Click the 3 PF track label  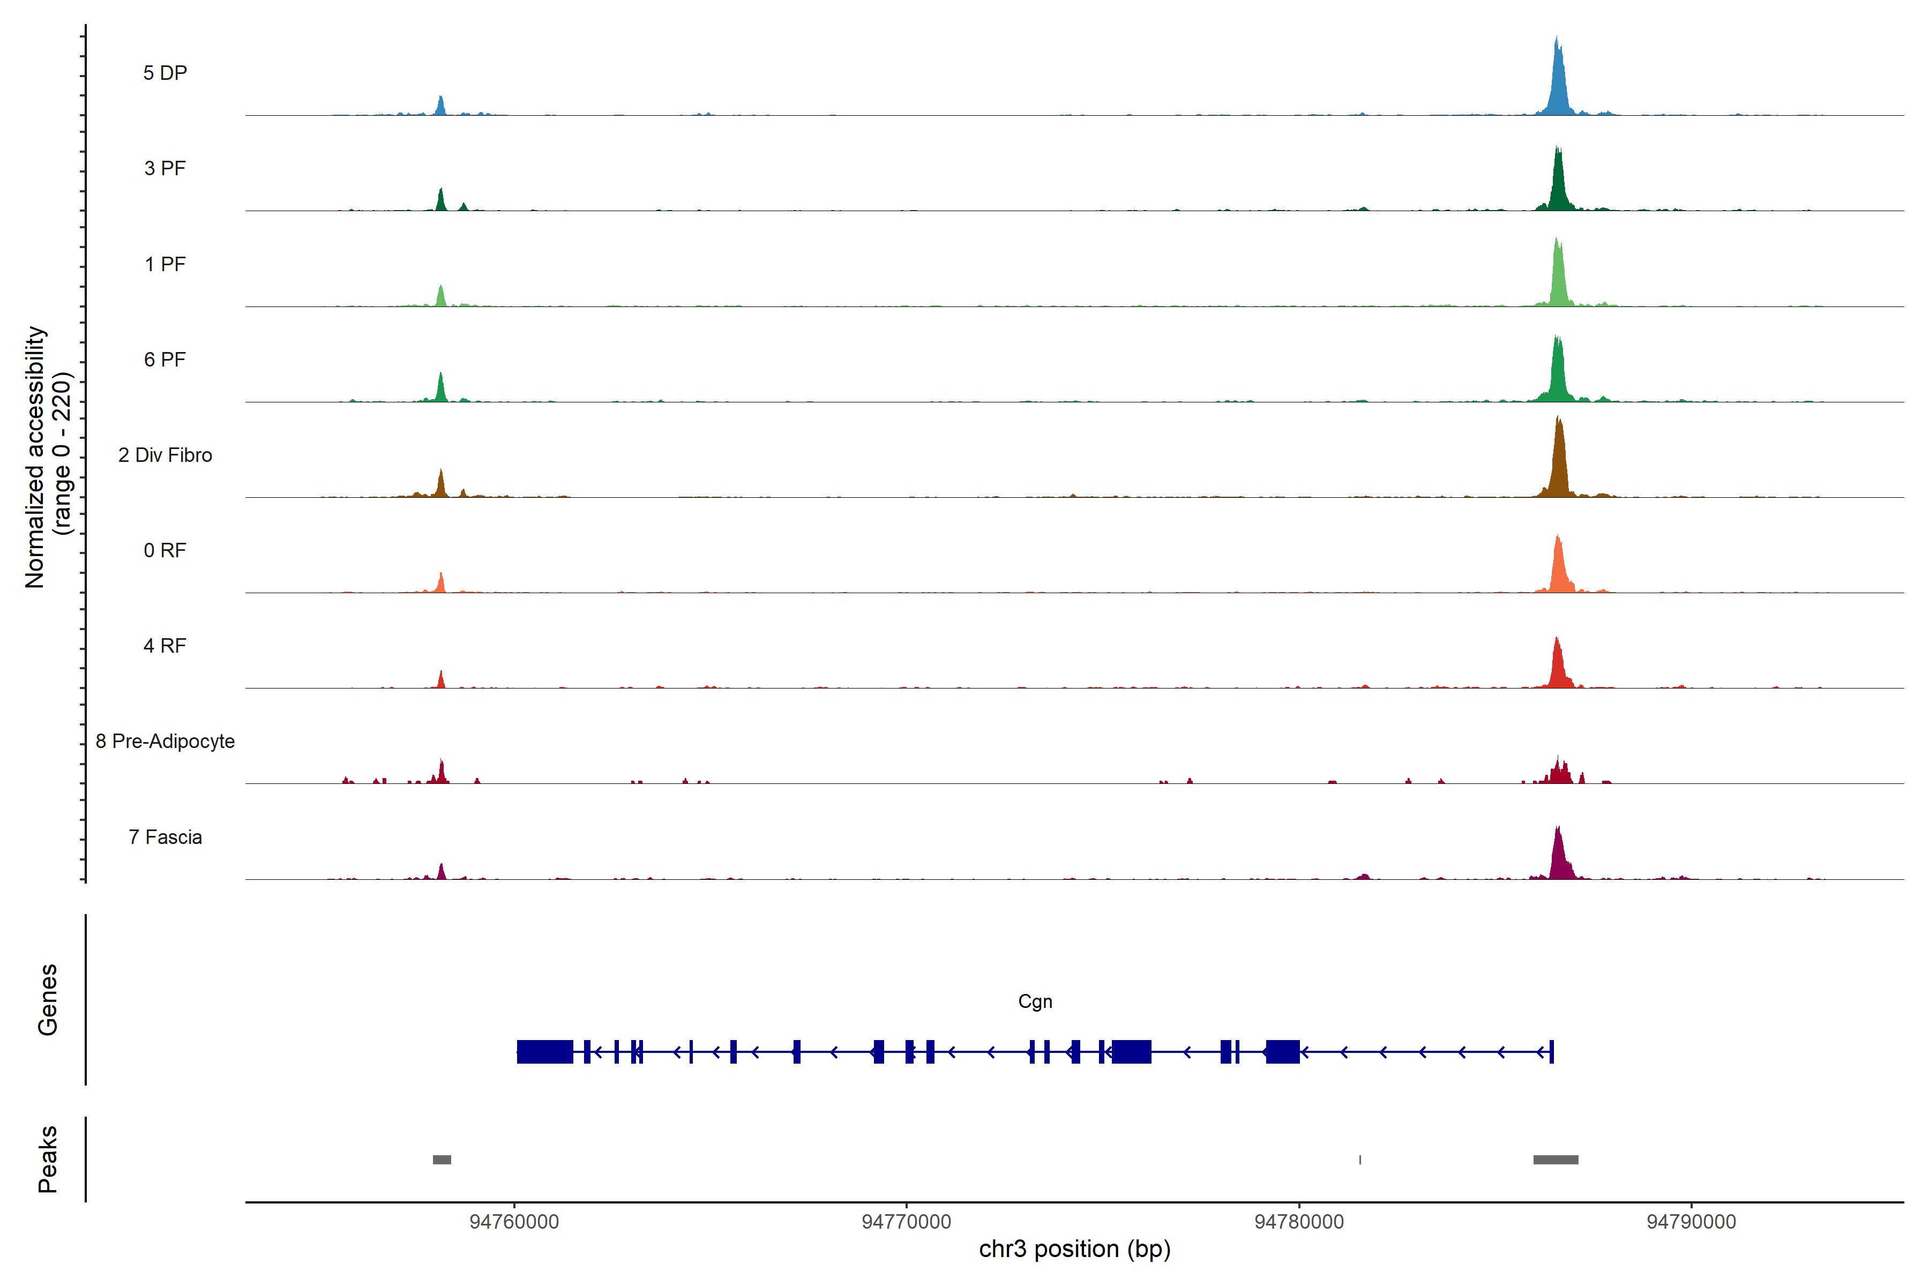pos(165,168)
